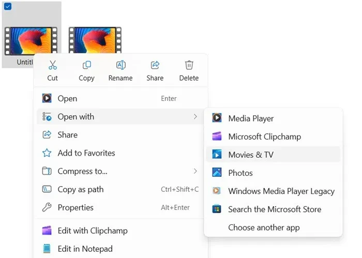
Task: Click the Compress to... menu text
Action: pos(82,171)
